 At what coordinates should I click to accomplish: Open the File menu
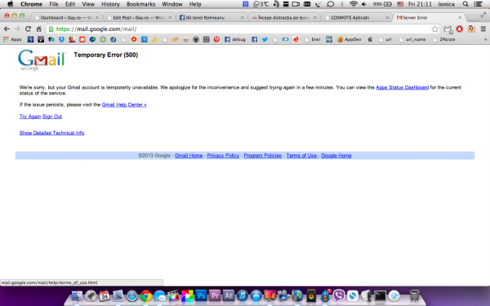(x=54, y=4)
